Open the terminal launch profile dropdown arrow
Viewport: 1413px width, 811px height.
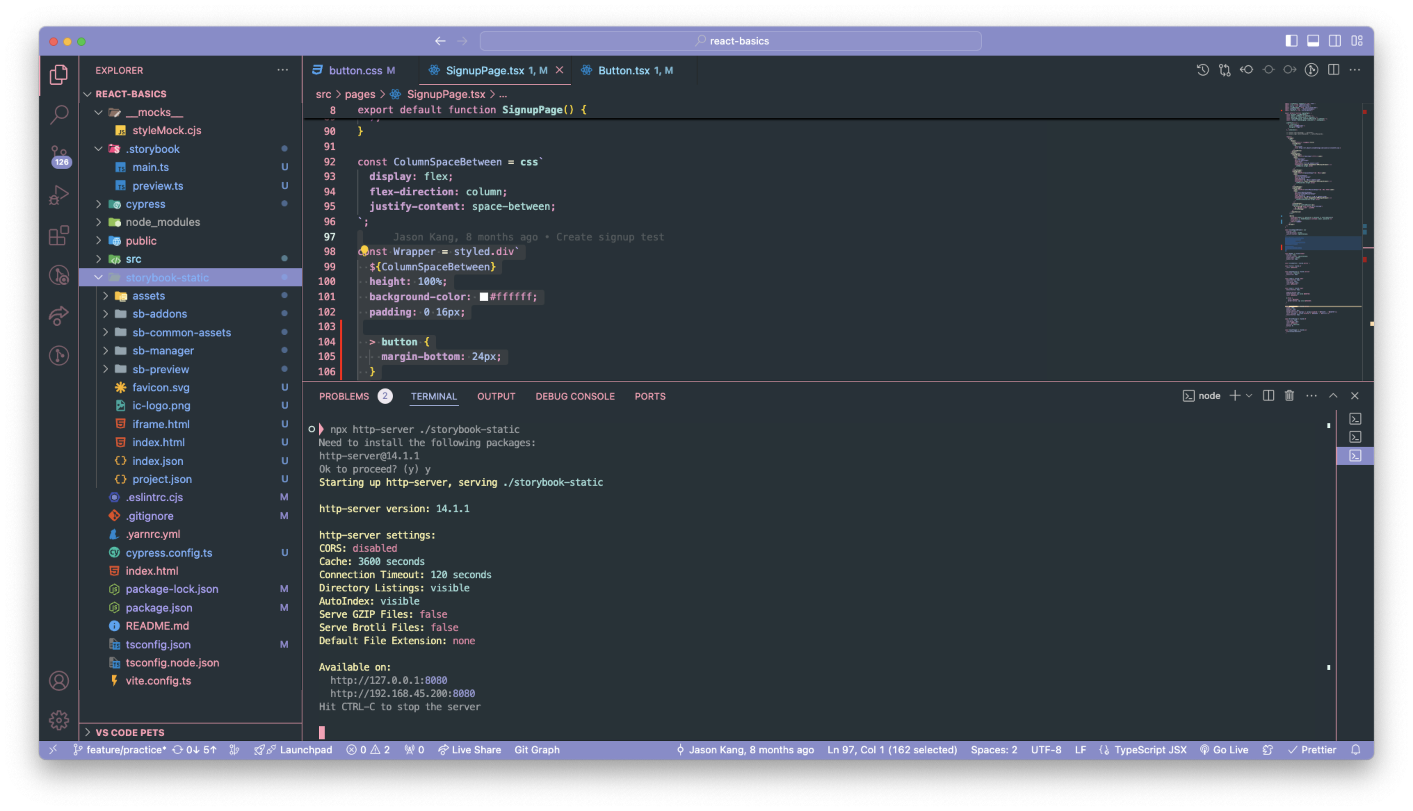[1249, 395]
